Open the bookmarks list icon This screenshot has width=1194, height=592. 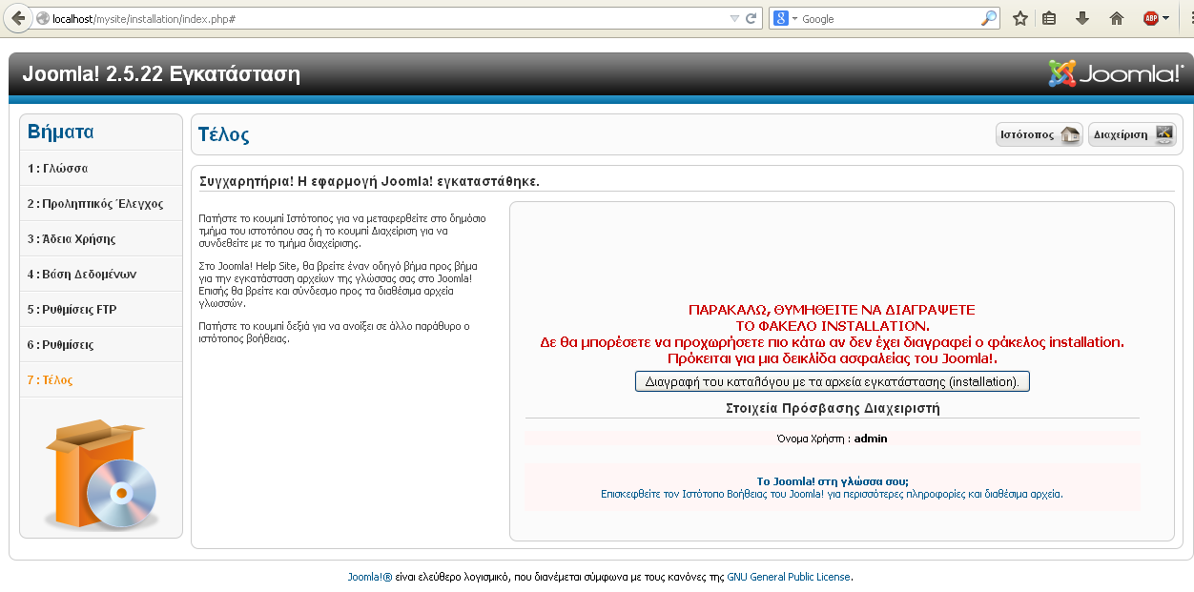pyautogui.click(x=1049, y=18)
